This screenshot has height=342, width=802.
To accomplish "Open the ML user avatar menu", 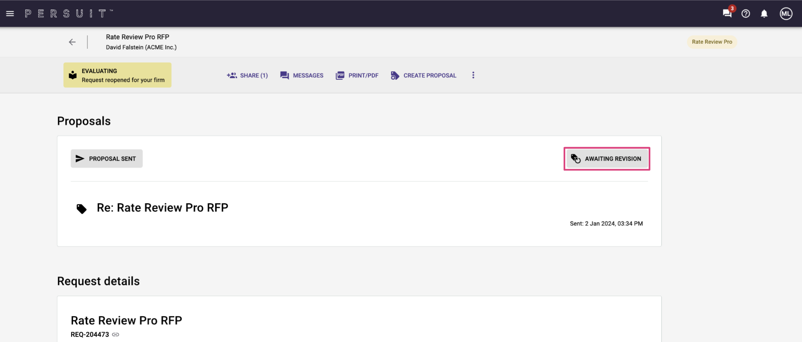I will click(x=786, y=14).
